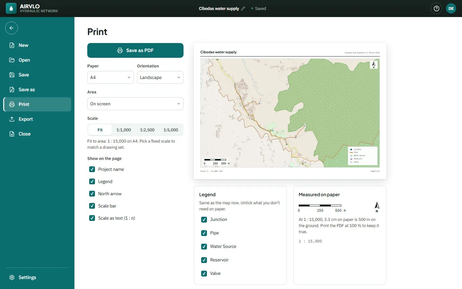The height and width of the screenshot is (289, 462).
Task: Open help question mark icon
Action: (436, 9)
